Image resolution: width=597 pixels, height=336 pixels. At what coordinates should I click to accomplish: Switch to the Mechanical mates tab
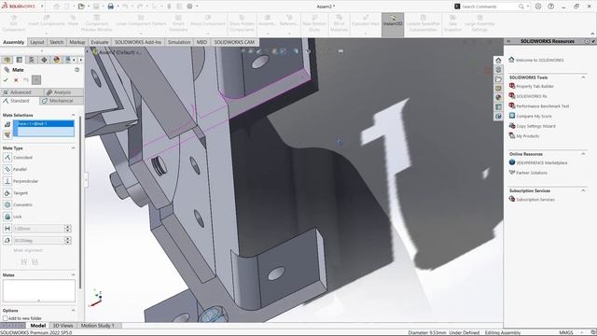pos(62,101)
